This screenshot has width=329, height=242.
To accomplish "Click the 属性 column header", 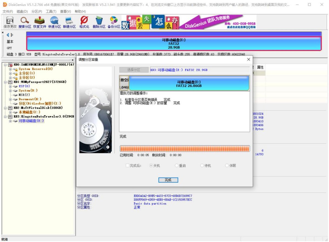I will 260,67.
